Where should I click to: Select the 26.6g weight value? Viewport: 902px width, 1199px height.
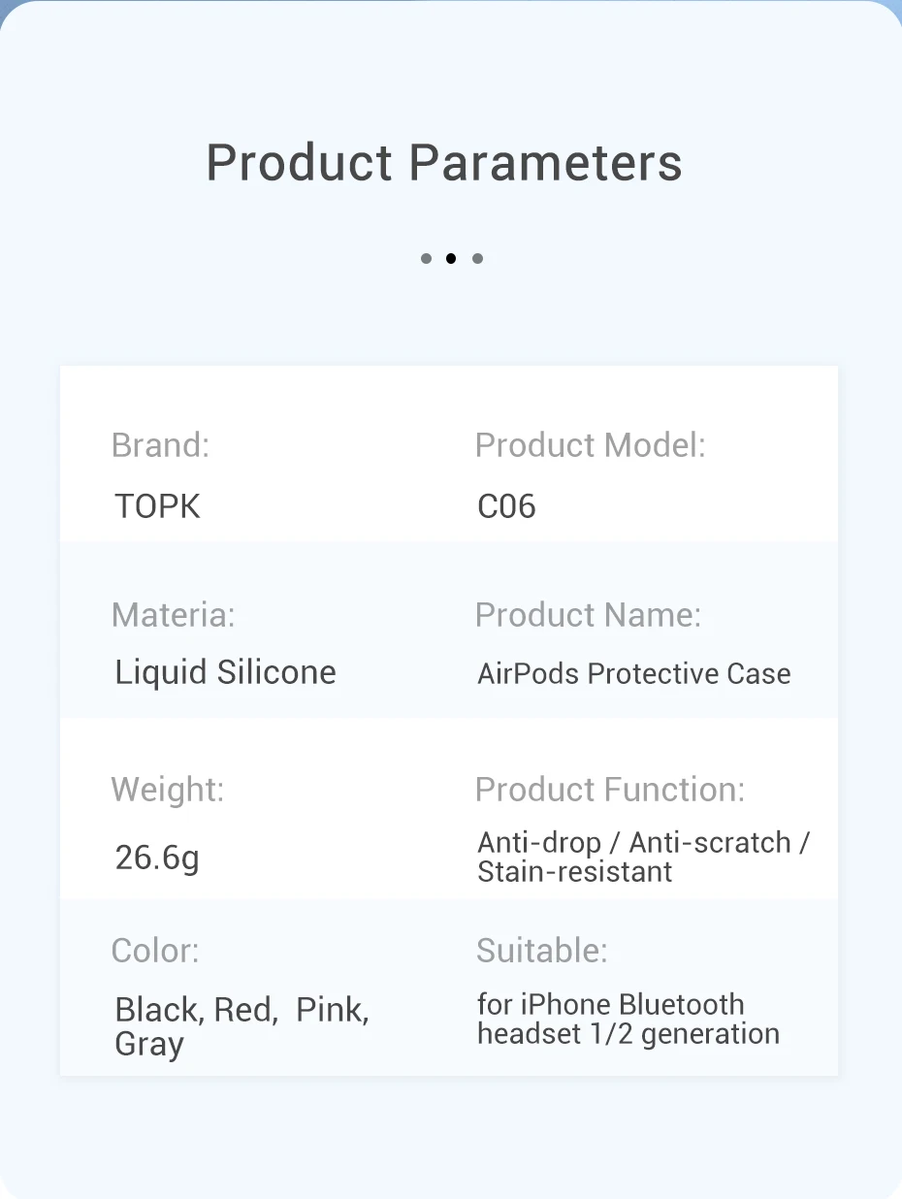pos(157,858)
